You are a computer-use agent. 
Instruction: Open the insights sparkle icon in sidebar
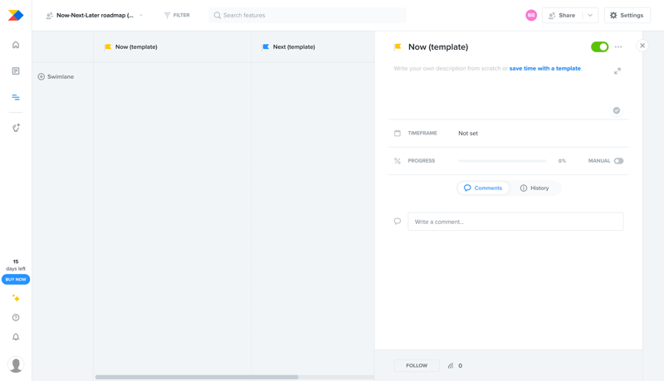tap(16, 128)
